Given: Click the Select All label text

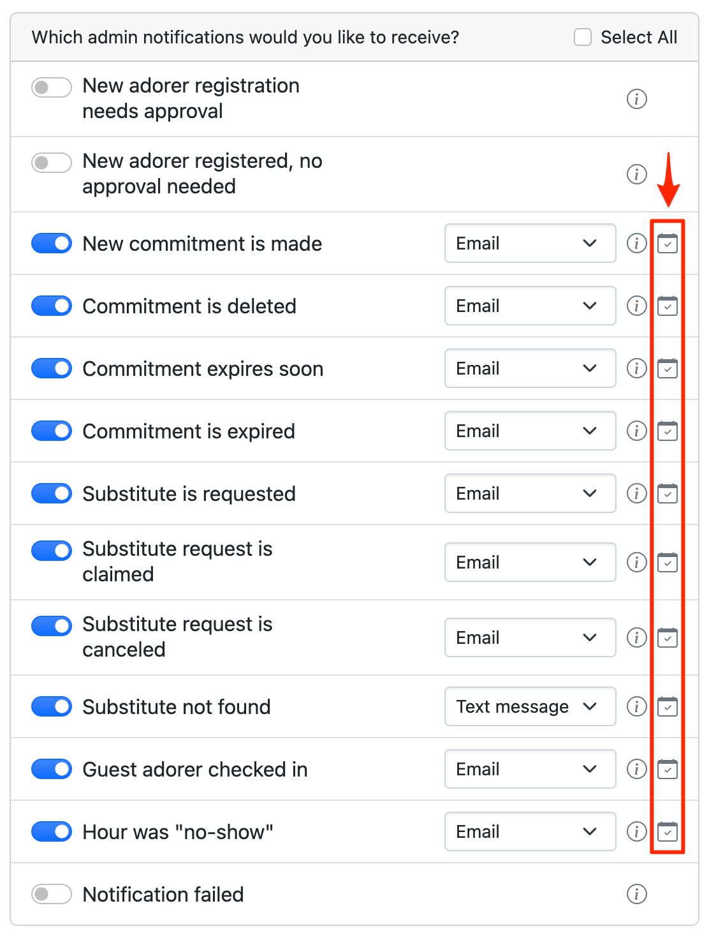Looking at the screenshot, I should (638, 37).
